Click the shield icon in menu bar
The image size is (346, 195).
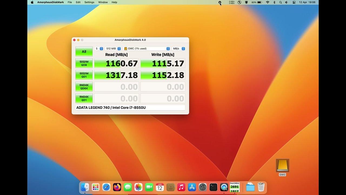(x=246, y=2)
